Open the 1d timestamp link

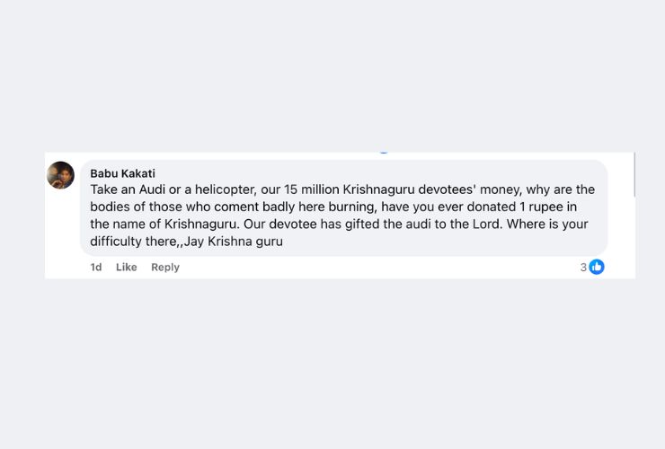click(x=96, y=267)
